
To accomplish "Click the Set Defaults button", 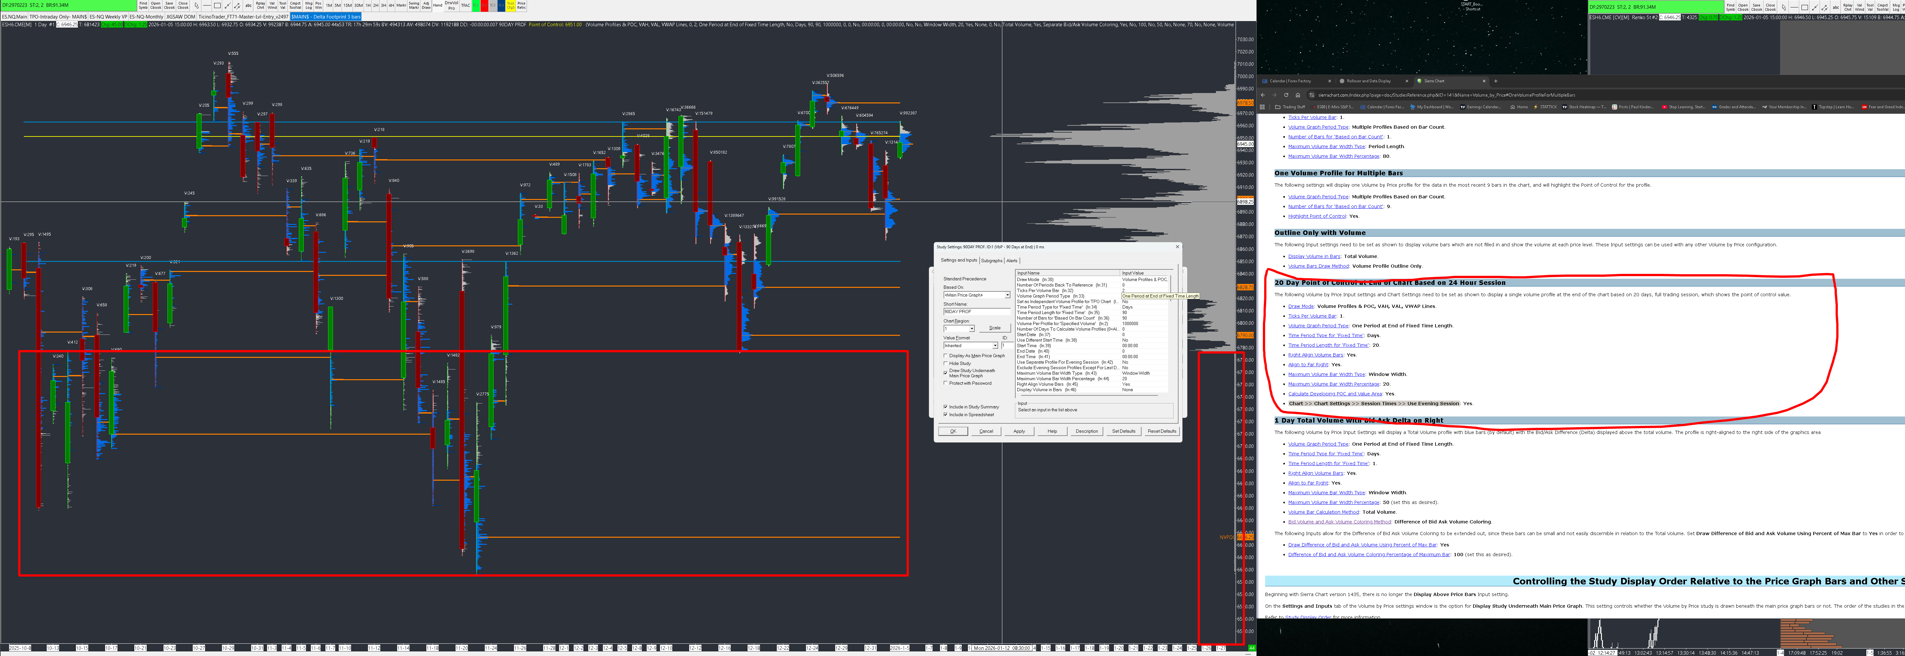I will (x=1123, y=431).
